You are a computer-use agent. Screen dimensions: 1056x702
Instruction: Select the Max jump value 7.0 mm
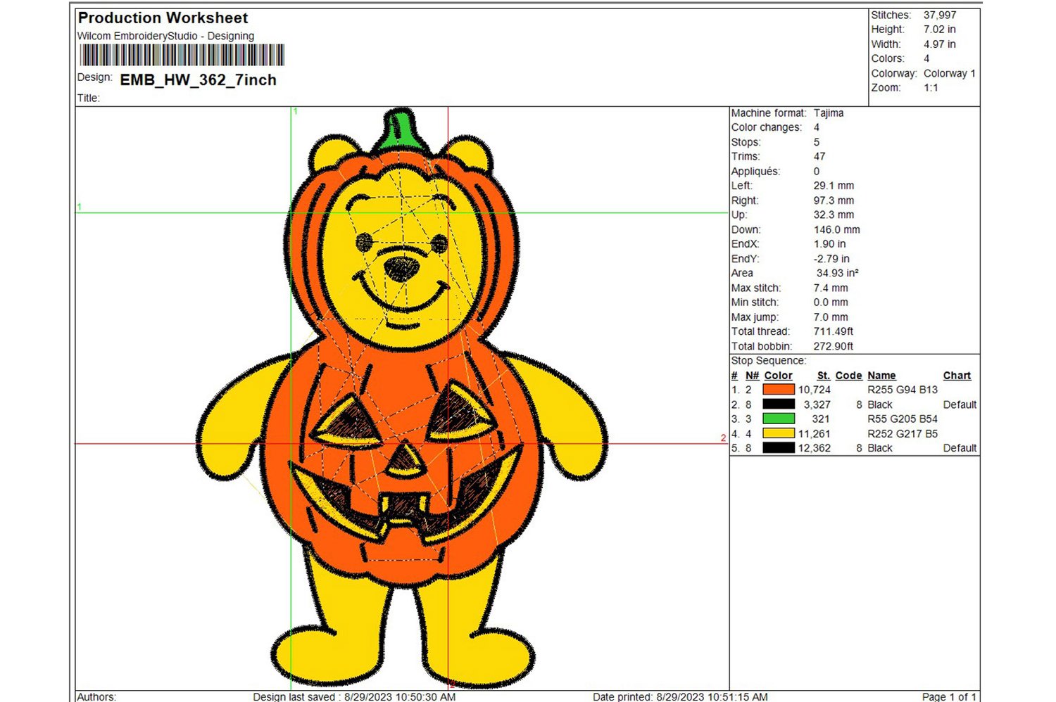coord(831,317)
